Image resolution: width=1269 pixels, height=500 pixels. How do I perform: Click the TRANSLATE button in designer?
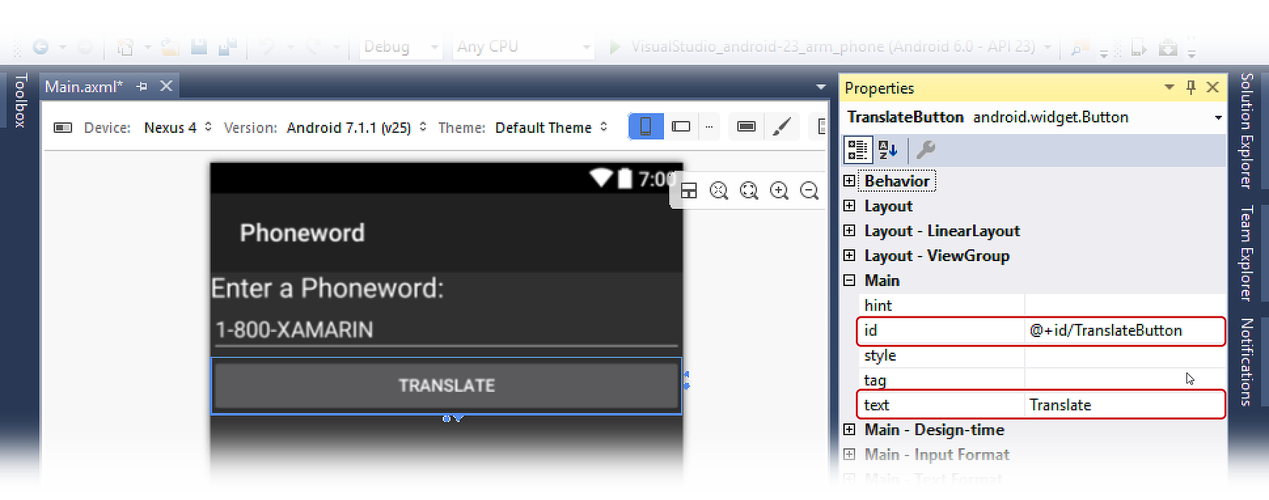(x=446, y=386)
